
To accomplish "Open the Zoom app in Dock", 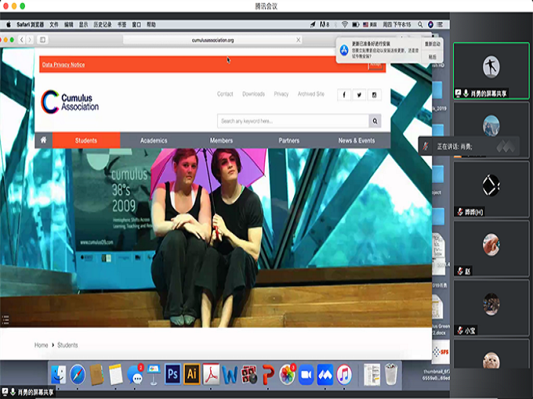I will coord(306,374).
